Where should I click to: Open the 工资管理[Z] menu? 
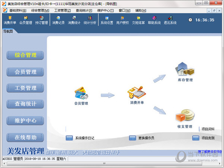point(63,10)
